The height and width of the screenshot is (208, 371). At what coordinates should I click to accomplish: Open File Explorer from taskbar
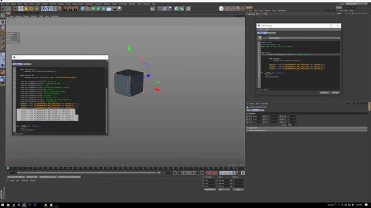click(x=8, y=205)
